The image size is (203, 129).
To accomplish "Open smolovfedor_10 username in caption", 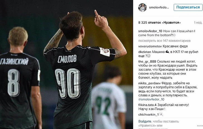I will coord(150,31).
